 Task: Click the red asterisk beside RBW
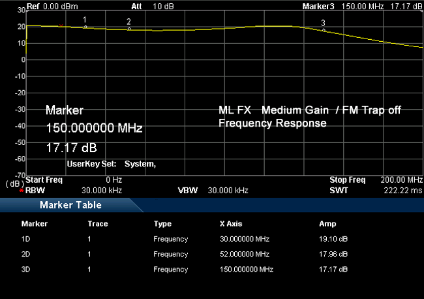pyautogui.click(x=22, y=191)
